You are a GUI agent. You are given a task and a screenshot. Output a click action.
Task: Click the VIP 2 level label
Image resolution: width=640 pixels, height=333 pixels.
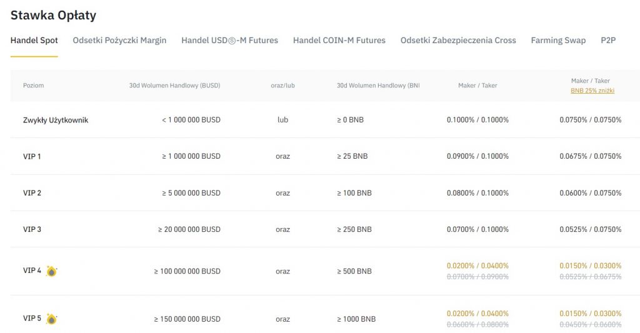coord(32,193)
